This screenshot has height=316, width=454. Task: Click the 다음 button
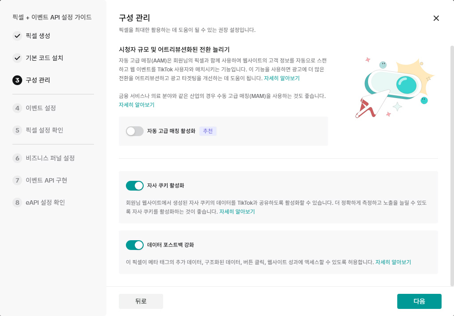tap(419, 301)
